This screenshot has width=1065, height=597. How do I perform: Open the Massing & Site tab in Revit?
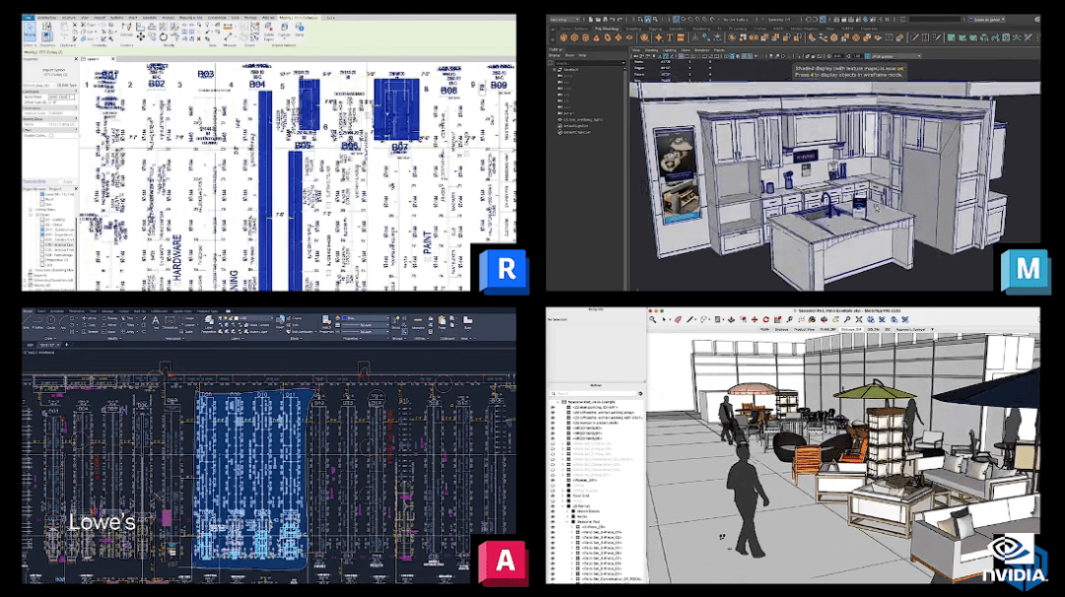point(191,18)
